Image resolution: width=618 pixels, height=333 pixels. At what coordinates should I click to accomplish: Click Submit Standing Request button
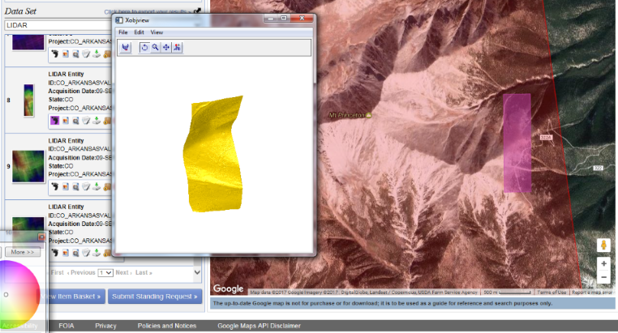(155, 297)
